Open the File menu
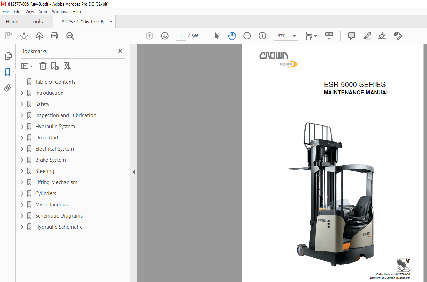This screenshot has width=427, height=282. [6, 12]
